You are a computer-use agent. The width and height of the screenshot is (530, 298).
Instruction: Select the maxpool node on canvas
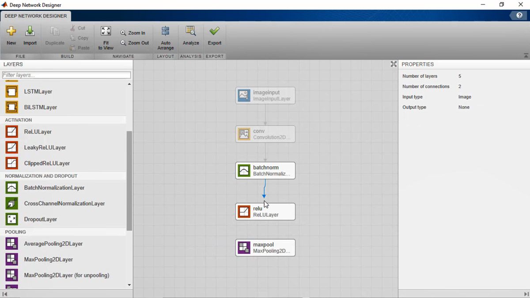[265, 248]
